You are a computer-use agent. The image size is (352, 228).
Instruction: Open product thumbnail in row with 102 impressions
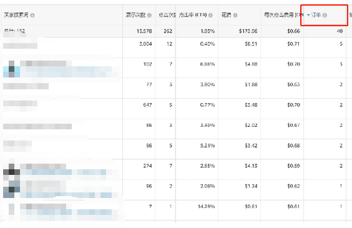11,69
